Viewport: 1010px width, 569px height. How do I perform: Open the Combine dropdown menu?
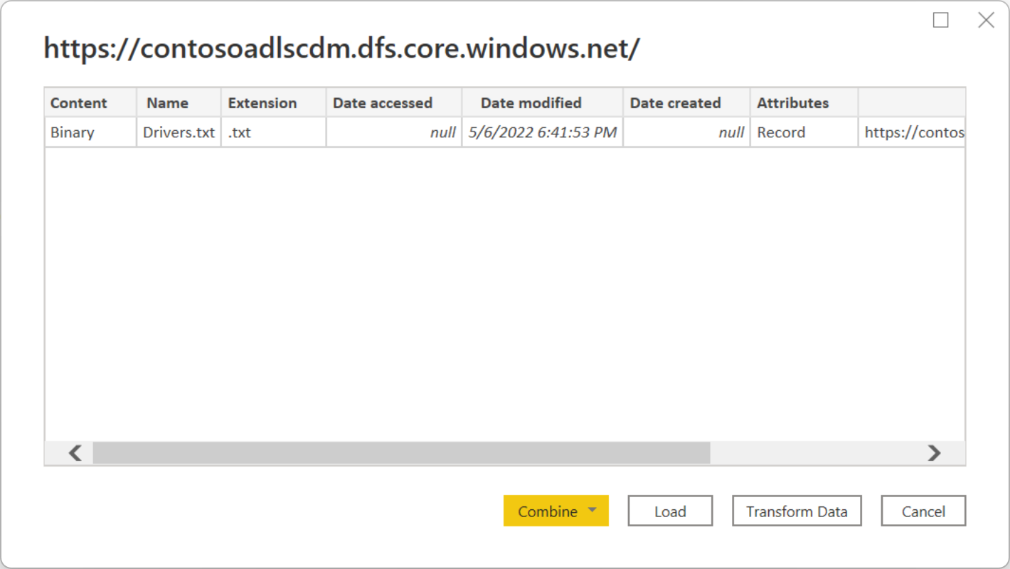pos(594,511)
